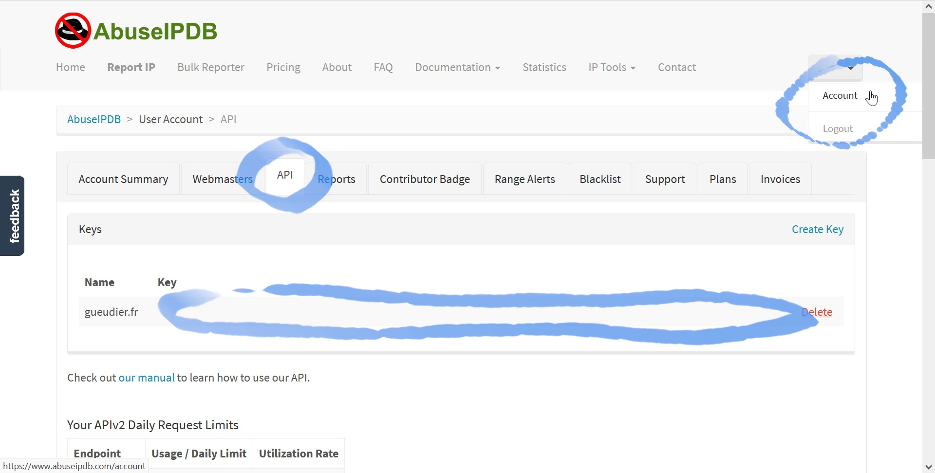The height and width of the screenshot is (473, 935).
Task: Go to Report IP page
Action: (x=131, y=67)
